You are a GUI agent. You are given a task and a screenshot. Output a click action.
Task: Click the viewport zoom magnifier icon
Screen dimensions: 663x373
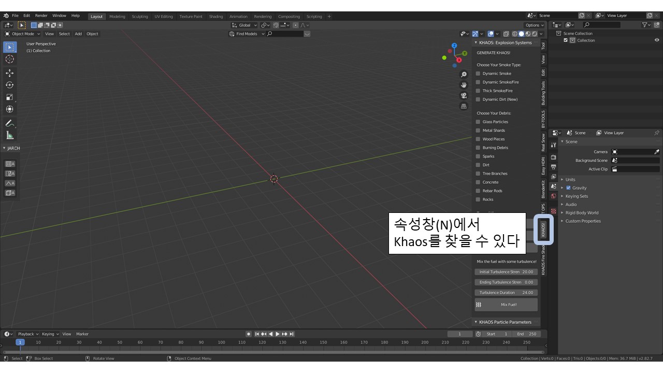[464, 75]
